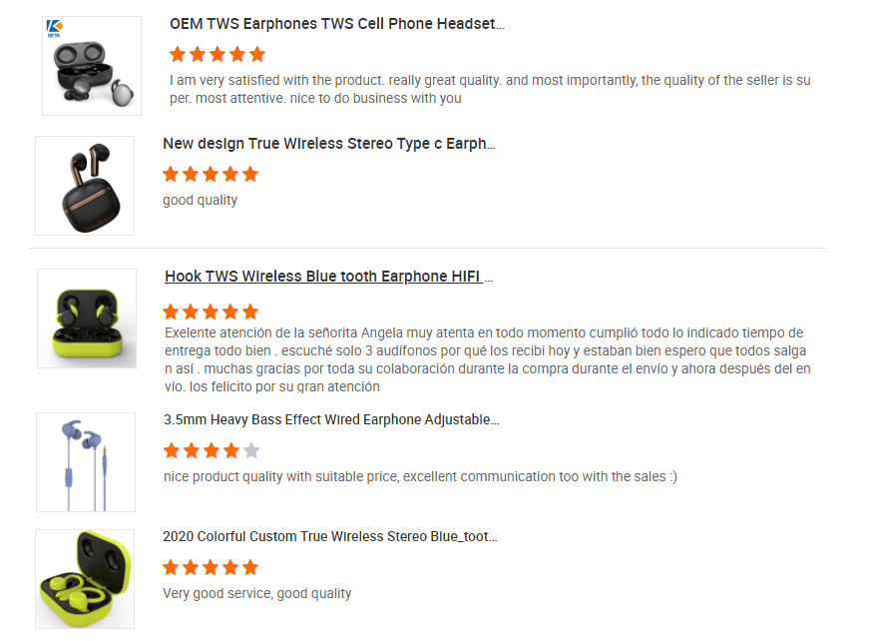
Task: Open the OEM TWS Earphones product title
Action: [336, 24]
